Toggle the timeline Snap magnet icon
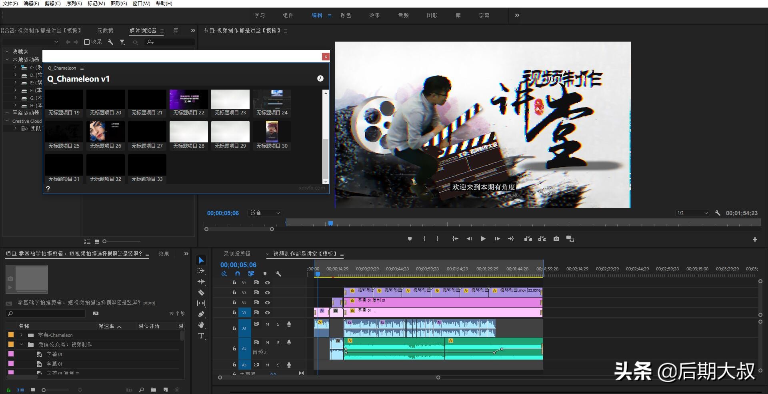 point(238,274)
